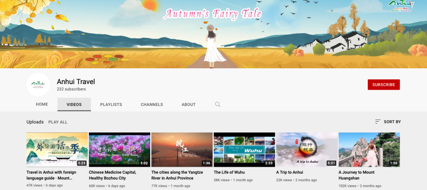Viewport: 427px width, 190px height.
Task: Go to the CHANNELS tab
Action: 152,105
